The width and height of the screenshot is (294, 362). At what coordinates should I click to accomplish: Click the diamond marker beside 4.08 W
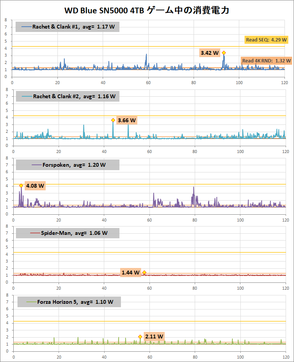pos(21,186)
